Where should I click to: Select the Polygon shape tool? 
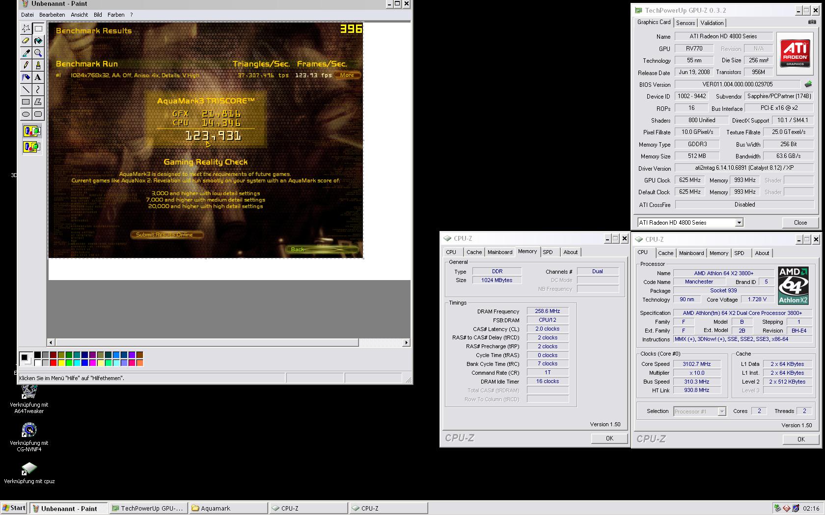[38, 102]
